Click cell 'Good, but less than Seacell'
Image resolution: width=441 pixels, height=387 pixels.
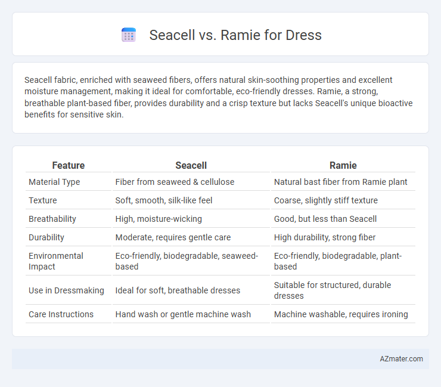[325, 219]
